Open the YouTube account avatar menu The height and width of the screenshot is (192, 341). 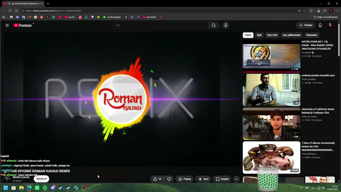(x=330, y=25)
